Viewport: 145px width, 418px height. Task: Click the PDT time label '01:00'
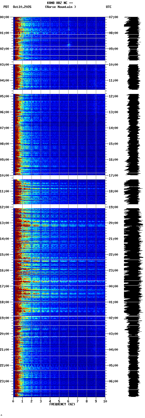(x=5, y=33)
